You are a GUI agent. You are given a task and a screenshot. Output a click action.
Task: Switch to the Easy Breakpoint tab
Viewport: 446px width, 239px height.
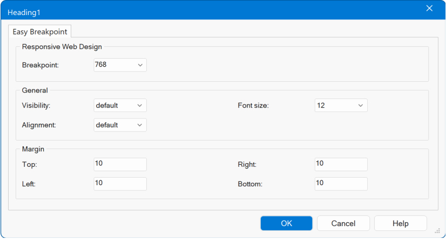click(38, 31)
